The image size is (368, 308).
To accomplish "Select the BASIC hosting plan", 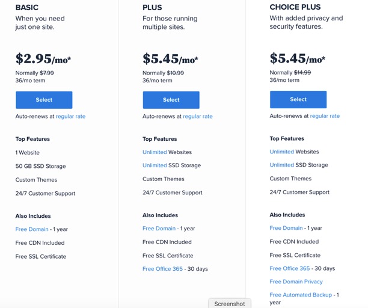I will coord(44,100).
